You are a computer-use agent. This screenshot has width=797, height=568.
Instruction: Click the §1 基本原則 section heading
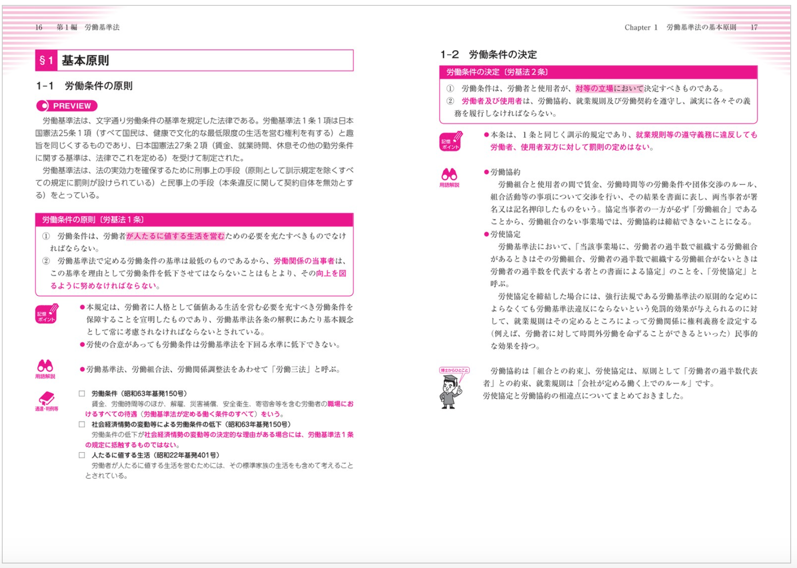(194, 60)
